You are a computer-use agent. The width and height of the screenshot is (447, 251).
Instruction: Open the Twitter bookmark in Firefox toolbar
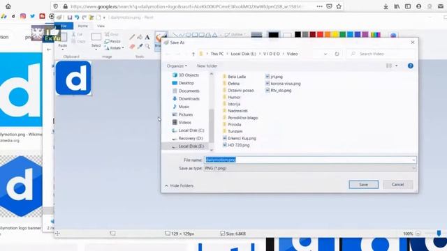[x=33, y=16]
